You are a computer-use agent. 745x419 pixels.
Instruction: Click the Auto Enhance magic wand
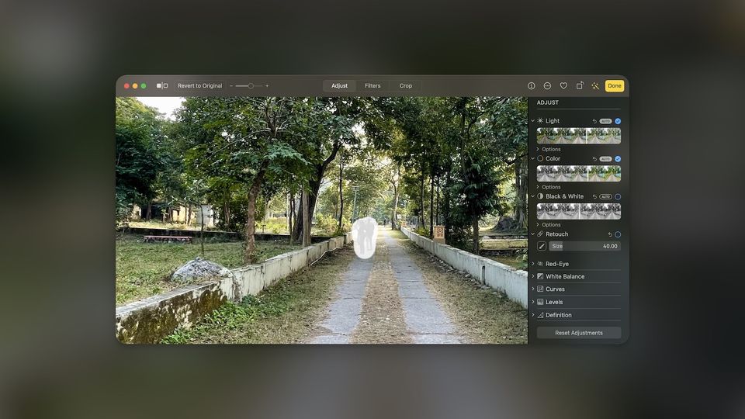tap(595, 86)
